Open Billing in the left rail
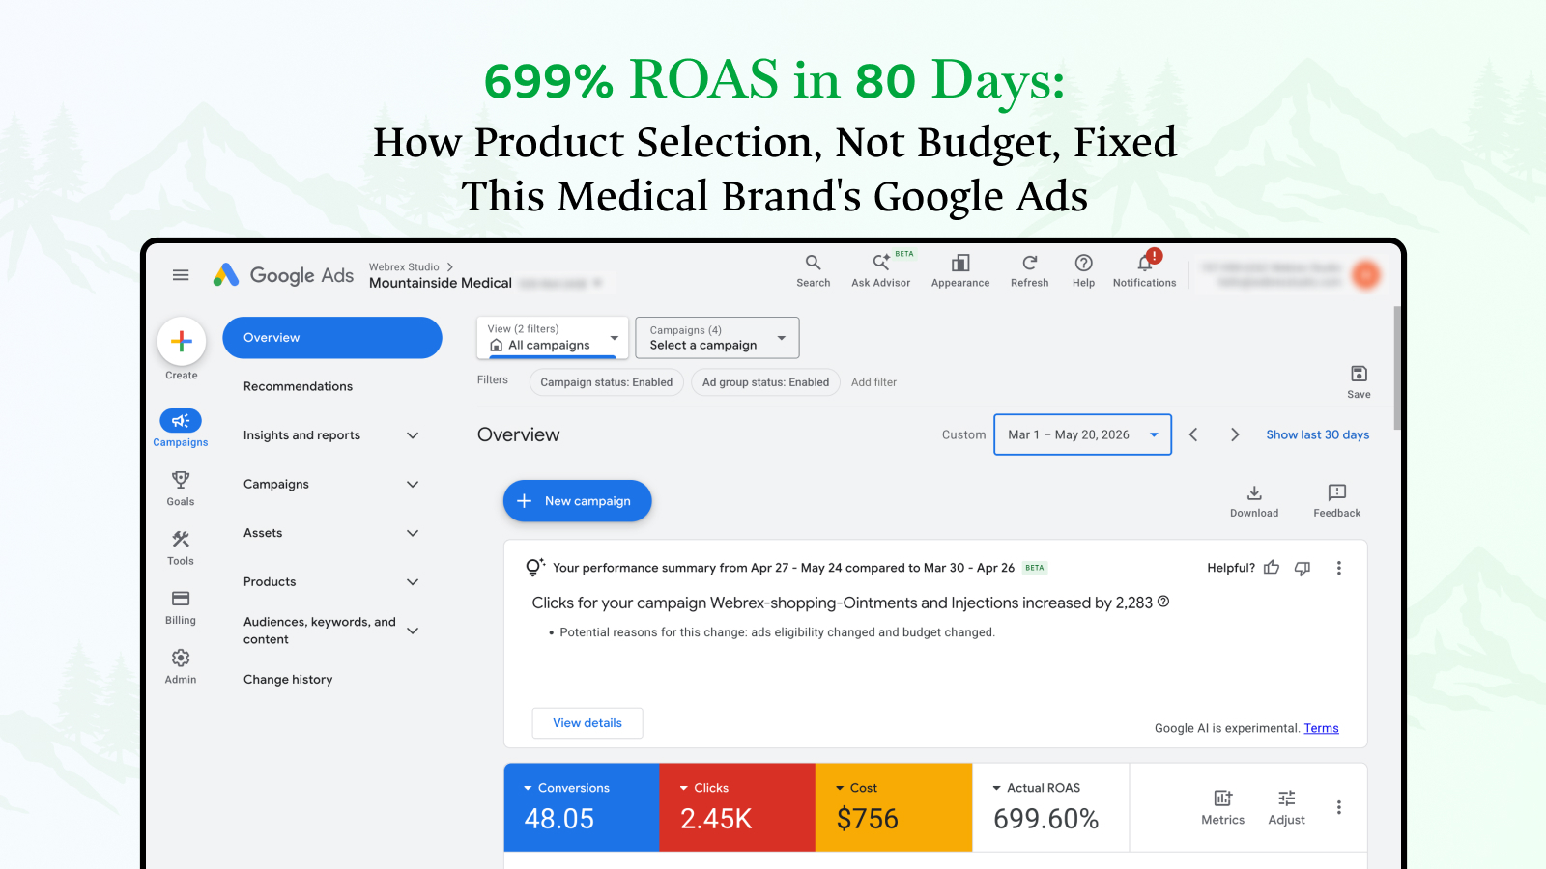 (181, 607)
